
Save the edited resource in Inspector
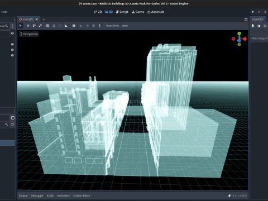tap(265, 26)
